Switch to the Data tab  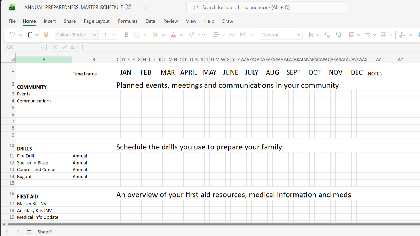[x=150, y=21]
